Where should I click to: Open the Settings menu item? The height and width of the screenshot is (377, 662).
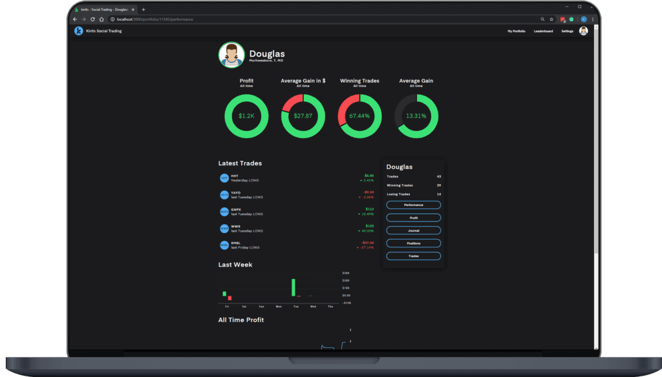click(x=568, y=31)
